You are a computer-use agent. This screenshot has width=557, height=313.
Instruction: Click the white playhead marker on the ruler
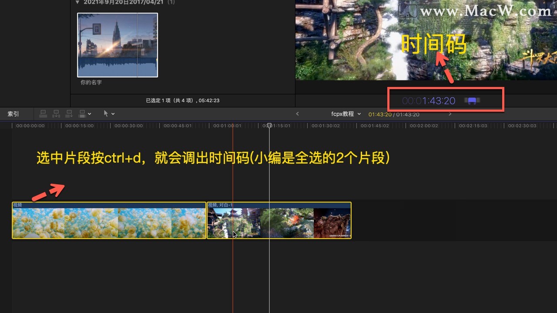tap(269, 126)
